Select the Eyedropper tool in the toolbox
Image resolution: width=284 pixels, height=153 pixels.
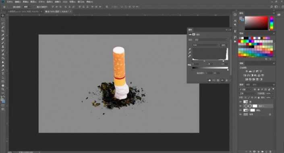click(x=3, y=35)
